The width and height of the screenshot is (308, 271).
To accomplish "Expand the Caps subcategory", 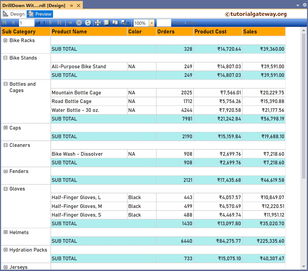I will point(6,128).
